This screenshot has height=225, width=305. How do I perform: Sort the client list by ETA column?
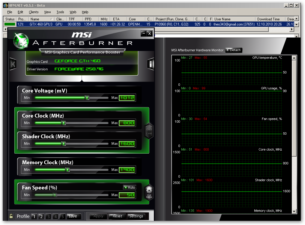click(x=119, y=19)
